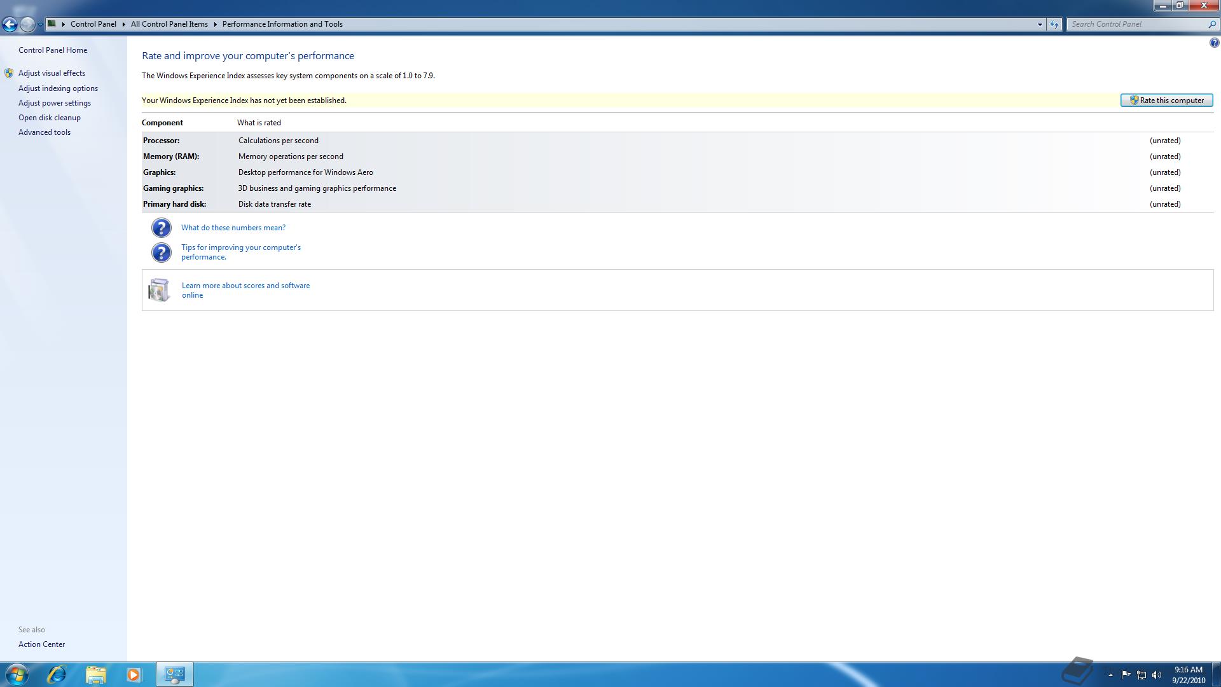Image resolution: width=1221 pixels, height=687 pixels.
Task: Click the network tray icon
Action: (x=1142, y=675)
